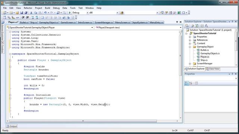Click the code editor vertical scrollbar thumb

pyautogui.click(x=180, y=55)
